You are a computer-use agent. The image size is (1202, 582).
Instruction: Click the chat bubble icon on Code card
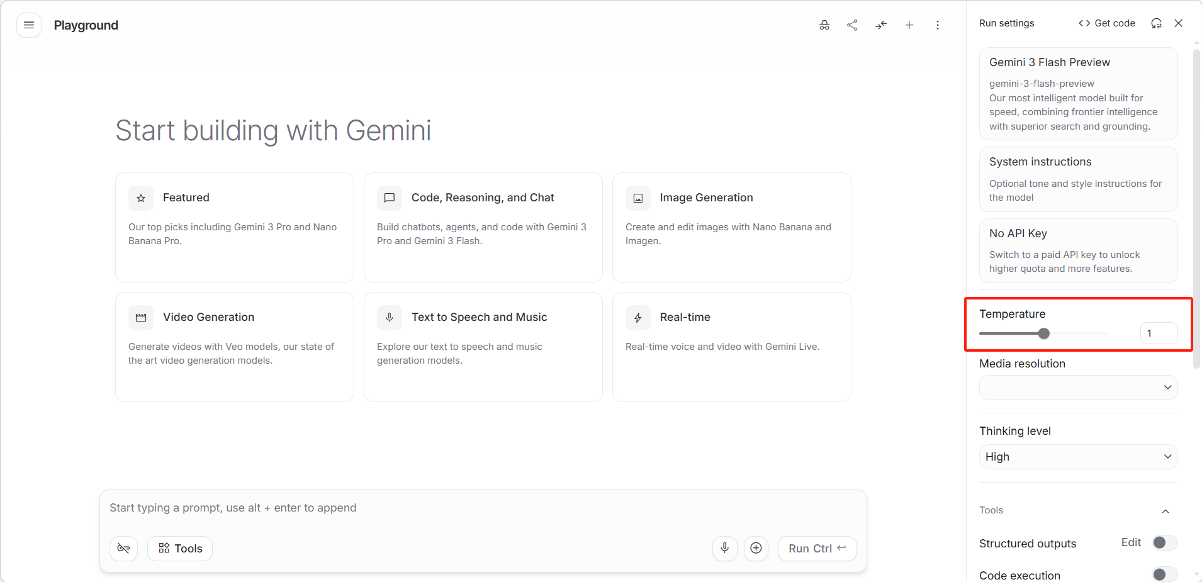[x=390, y=198]
